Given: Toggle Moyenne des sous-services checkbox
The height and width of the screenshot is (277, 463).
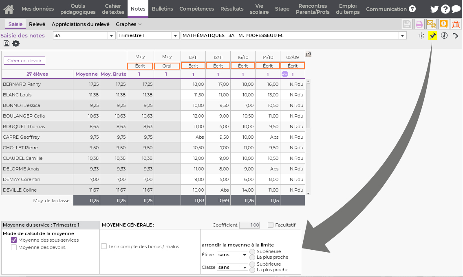Looking at the screenshot, I should pyautogui.click(x=14, y=240).
